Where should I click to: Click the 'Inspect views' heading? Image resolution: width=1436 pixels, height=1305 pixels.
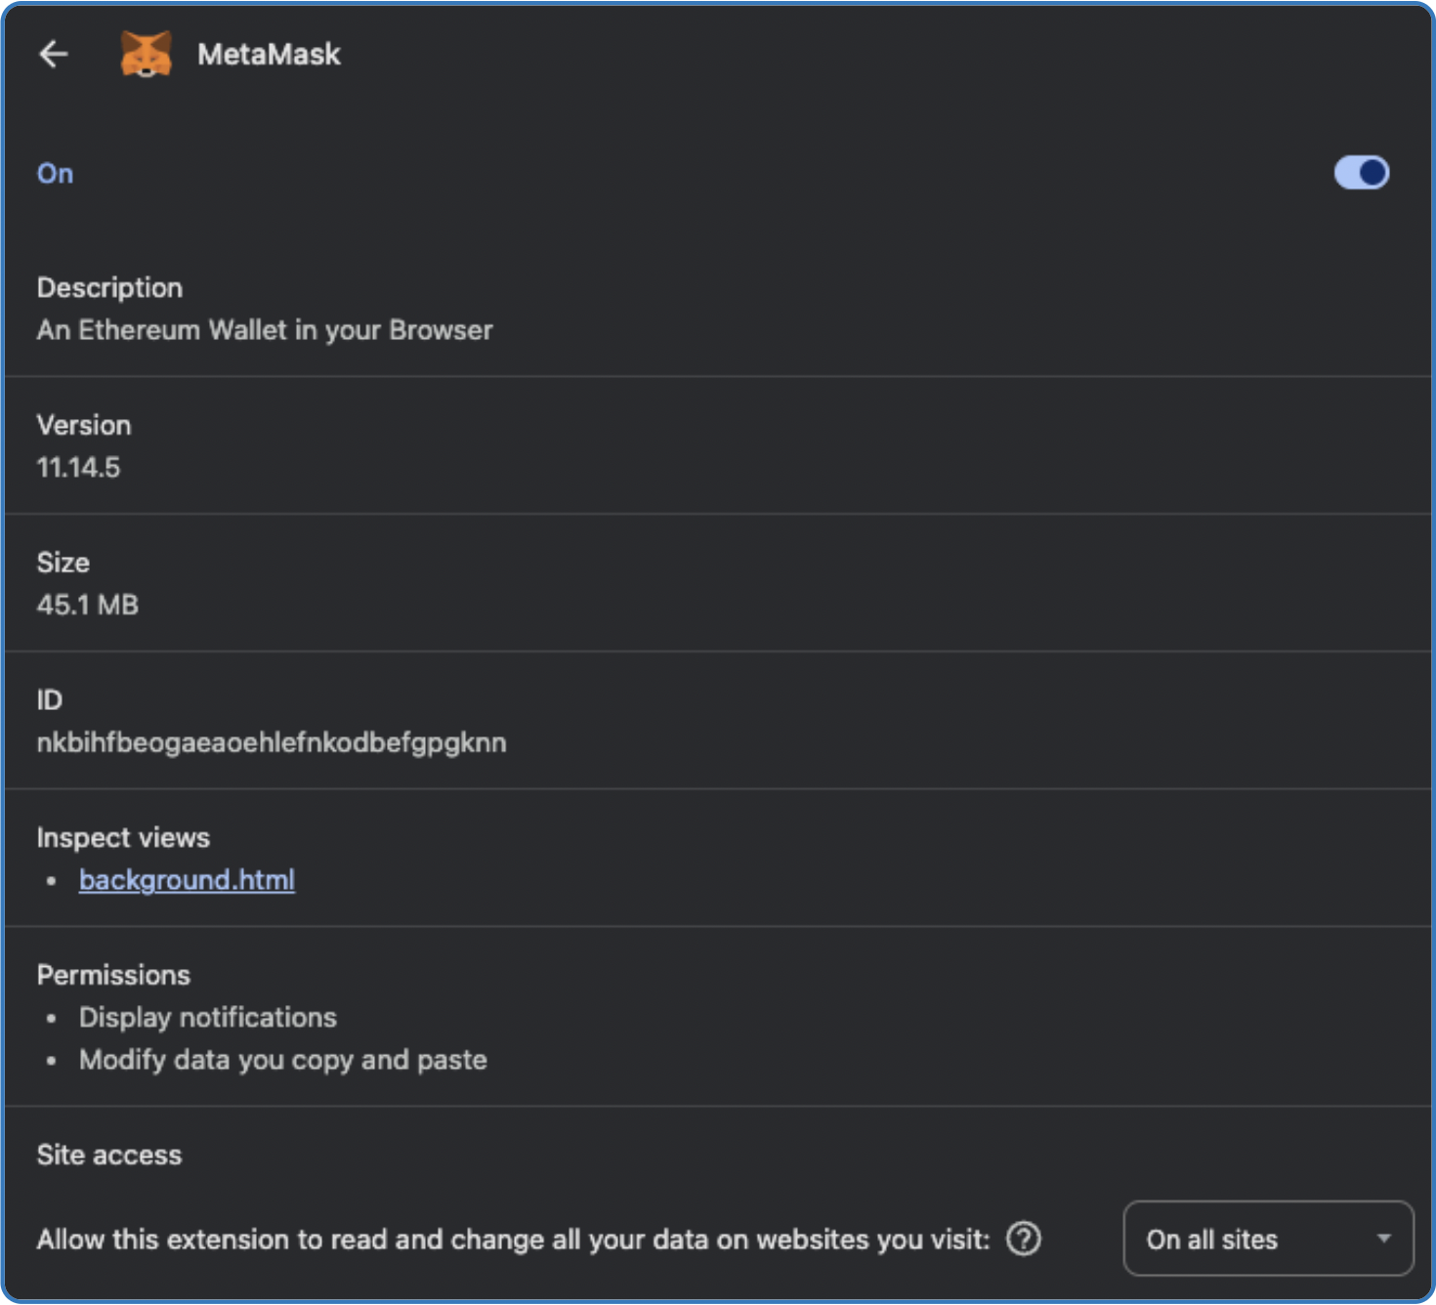[123, 838]
